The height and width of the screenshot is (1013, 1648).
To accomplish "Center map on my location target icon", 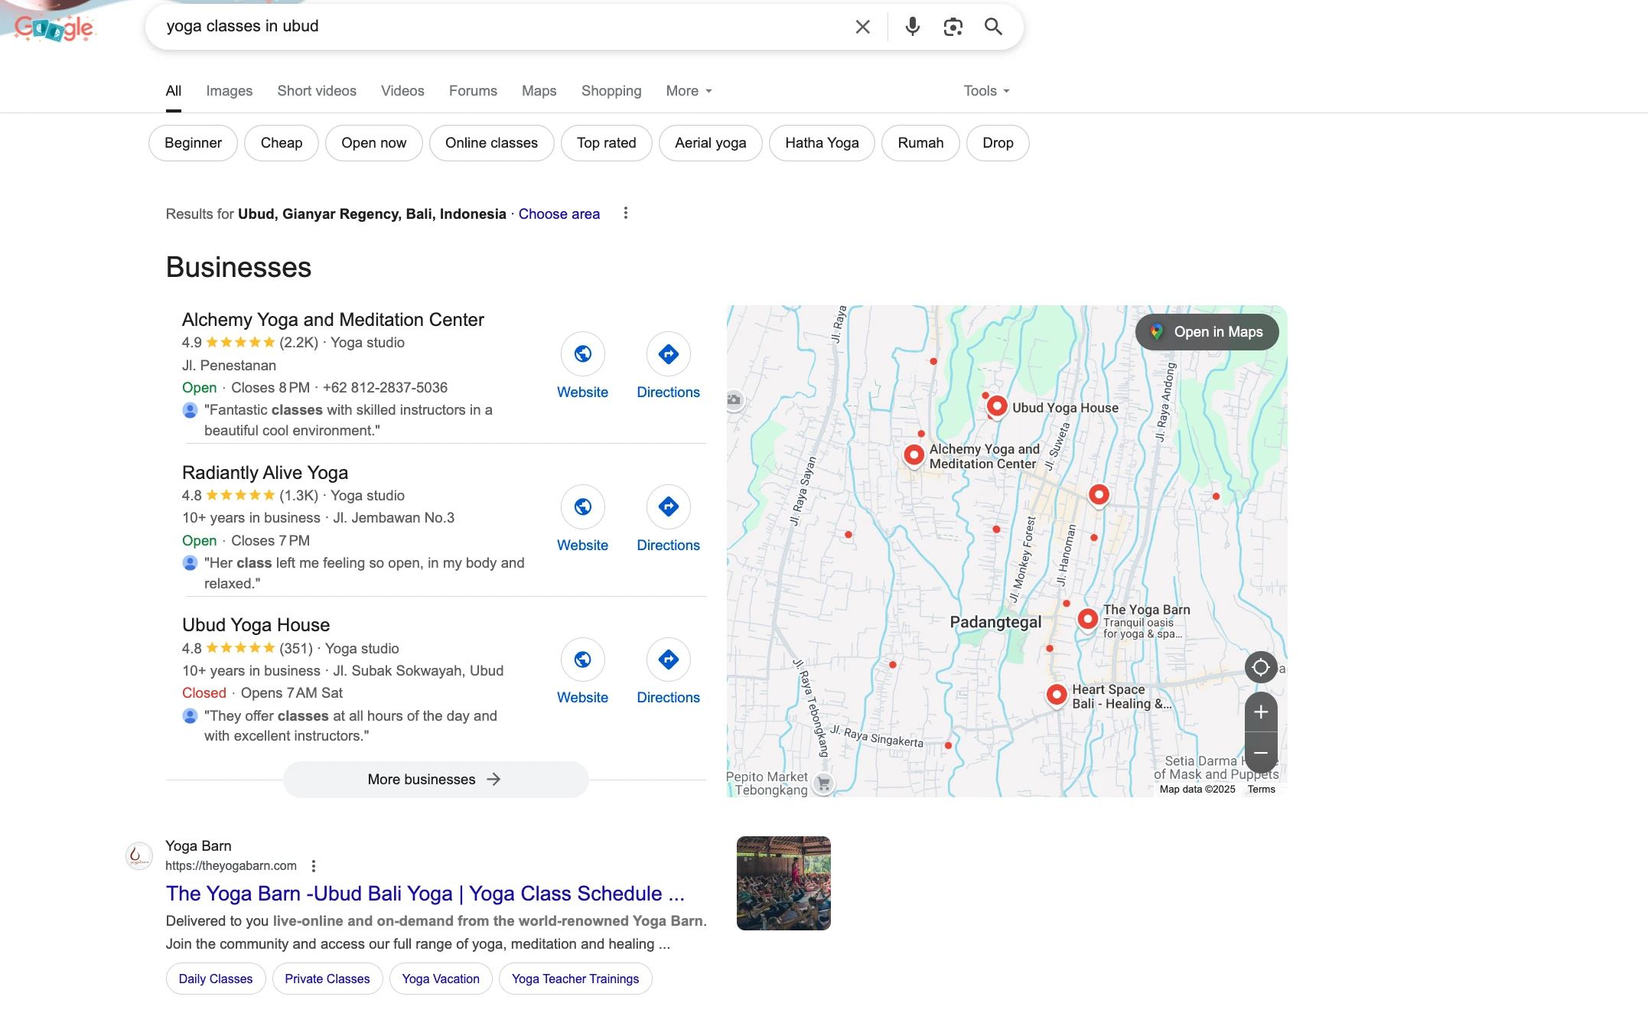I will coord(1261,667).
